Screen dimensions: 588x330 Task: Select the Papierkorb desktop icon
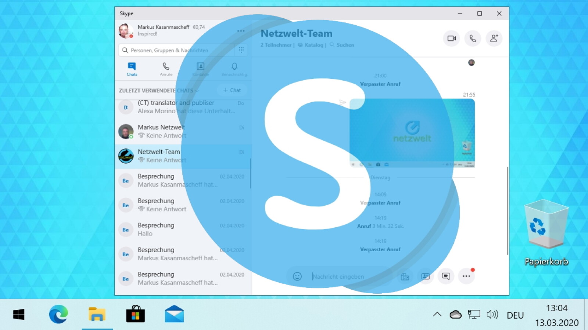tap(546, 232)
